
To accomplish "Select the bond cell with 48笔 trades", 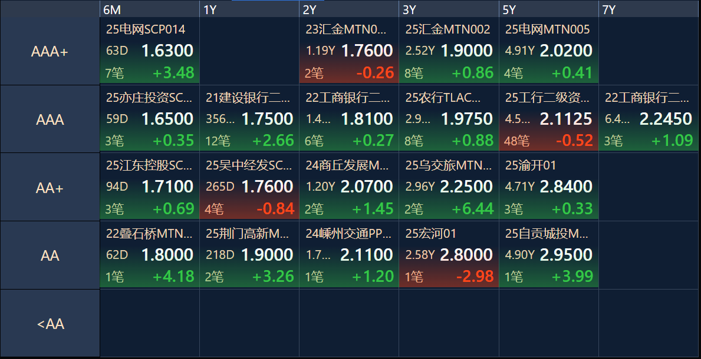I will tap(548, 119).
